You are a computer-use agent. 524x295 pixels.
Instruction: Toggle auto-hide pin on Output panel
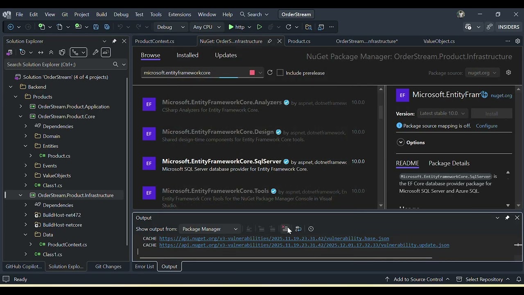coord(507,218)
